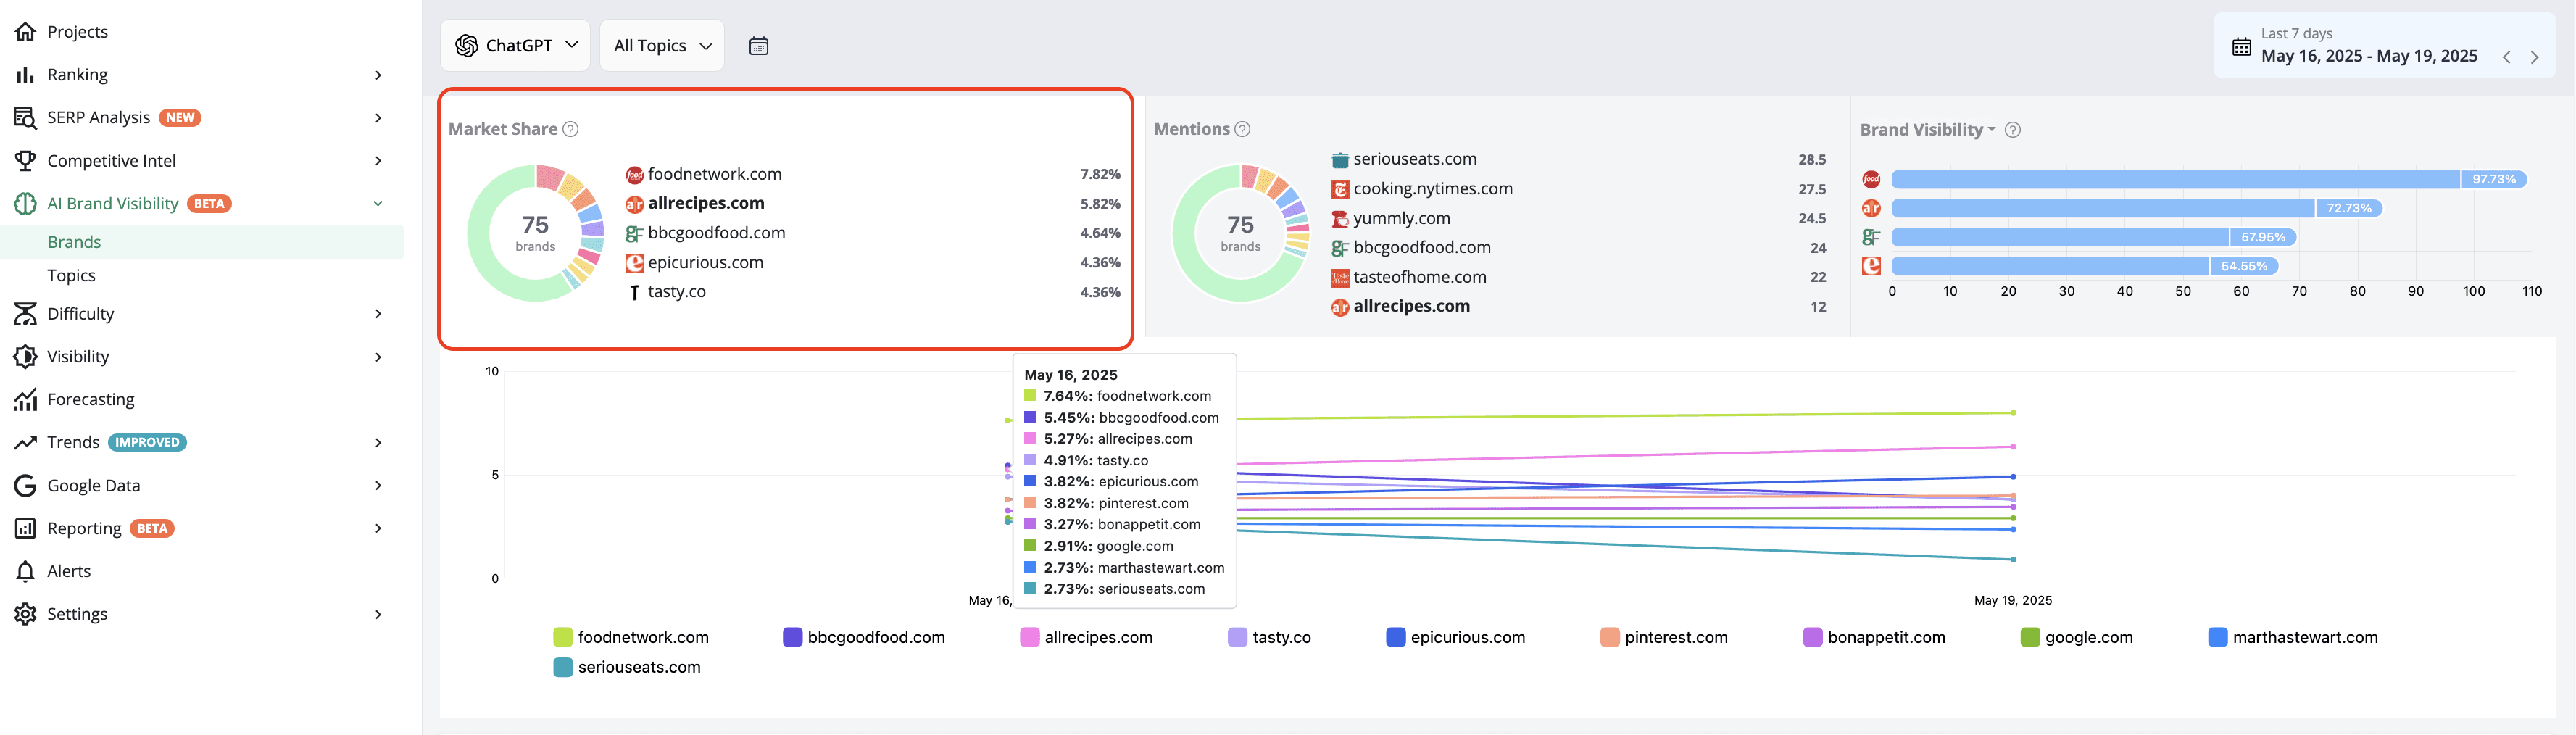Click allrecipes.com in Market Share list
The image size is (2576, 735).
click(706, 203)
